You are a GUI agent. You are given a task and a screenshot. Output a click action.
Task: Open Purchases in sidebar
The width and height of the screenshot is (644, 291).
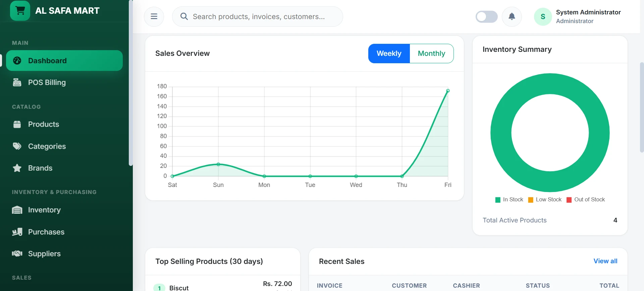pos(64,232)
